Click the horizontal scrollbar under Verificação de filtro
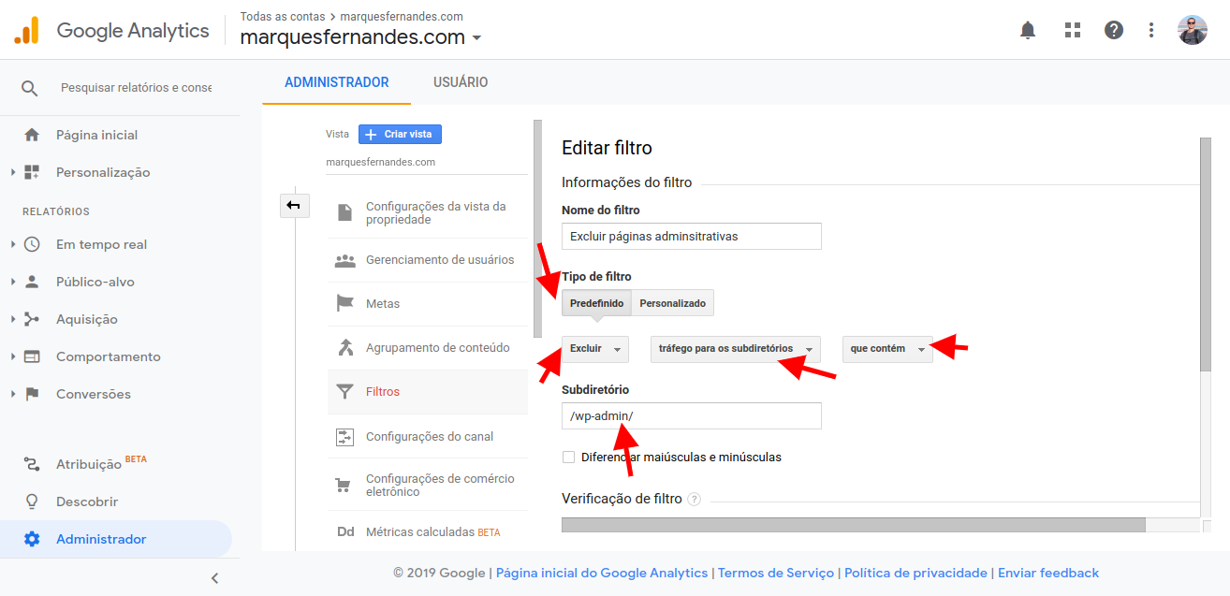Viewport: 1230px width, 596px height. pos(854,526)
